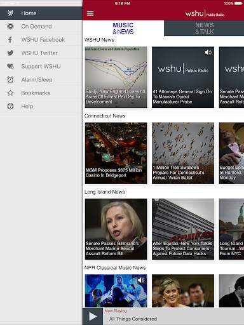The width and height of the screenshot is (244, 325).
Task: Click the Home antenna icon
Action: (10, 13)
